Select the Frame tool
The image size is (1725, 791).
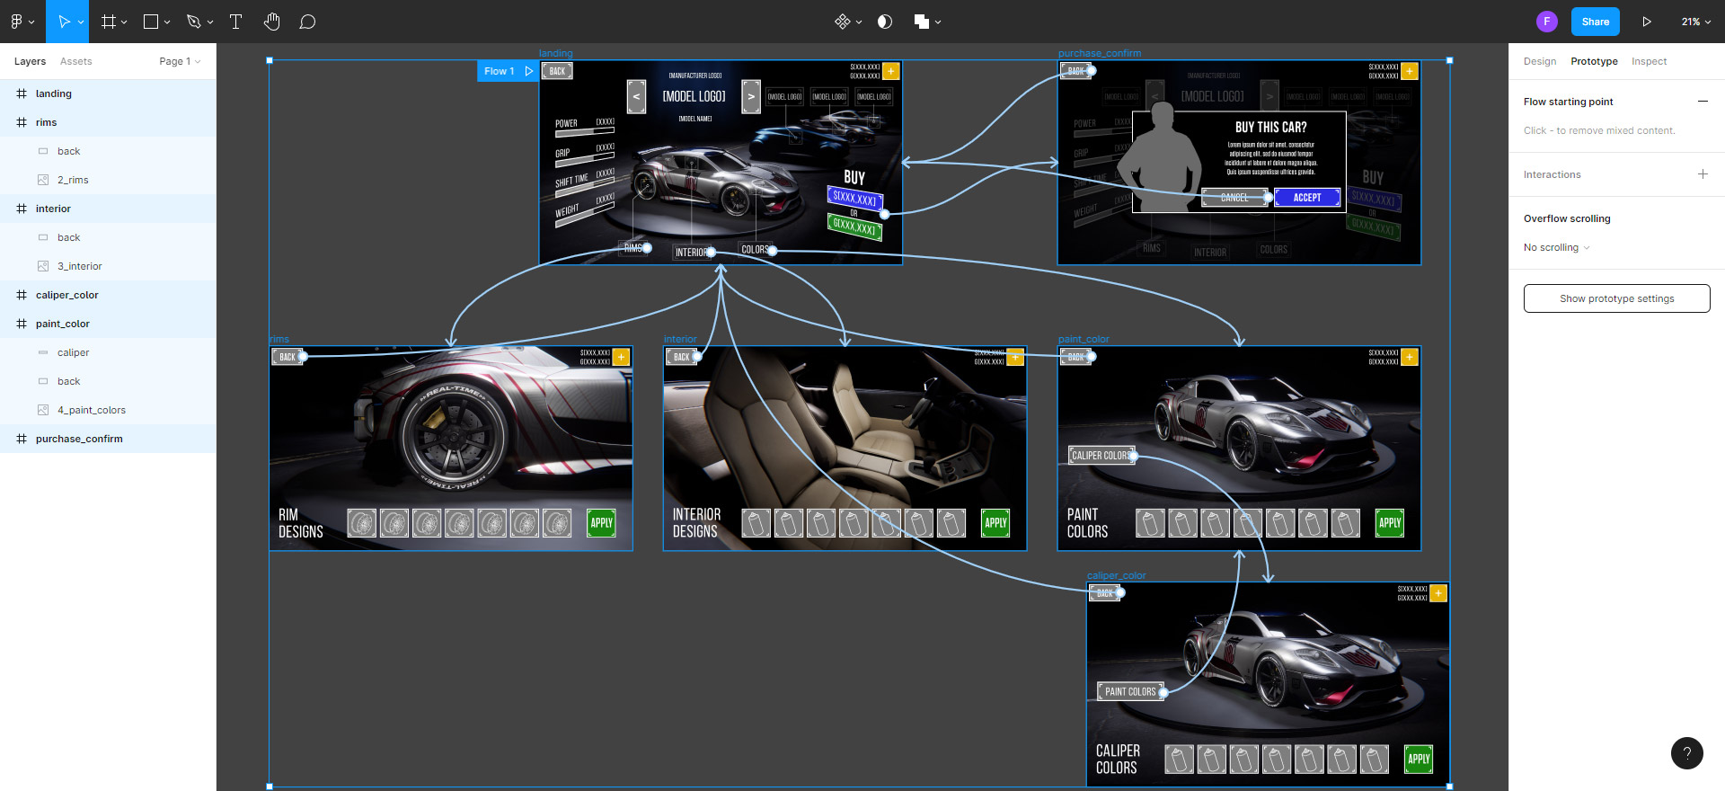coord(109,22)
